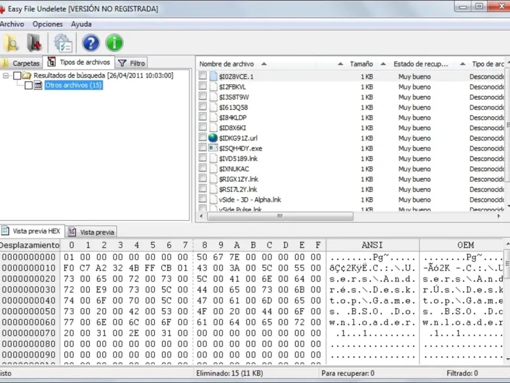Open the Ayuda menu
The height and width of the screenshot is (383, 510).
(82, 24)
